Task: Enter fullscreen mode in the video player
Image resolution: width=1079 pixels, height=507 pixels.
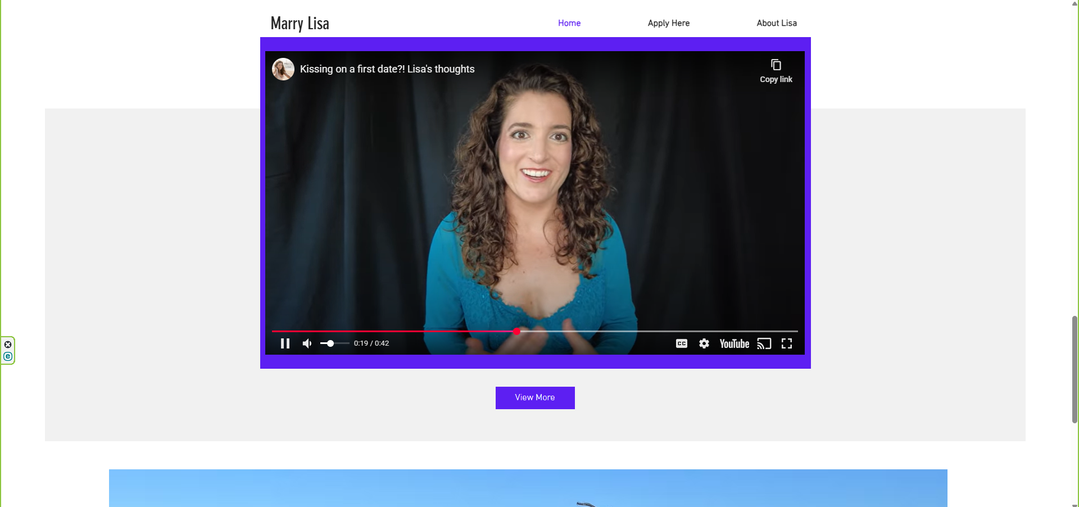Action: (787, 343)
